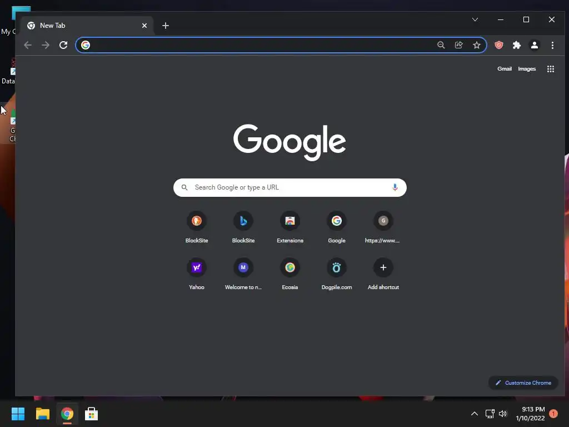Start voice search with microphone
The width and height of the screenshot is (569, 427).
pos(395,187)
